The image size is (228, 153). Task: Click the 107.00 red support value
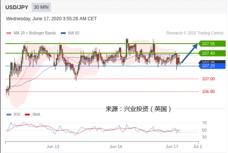[x=208, y=79]
